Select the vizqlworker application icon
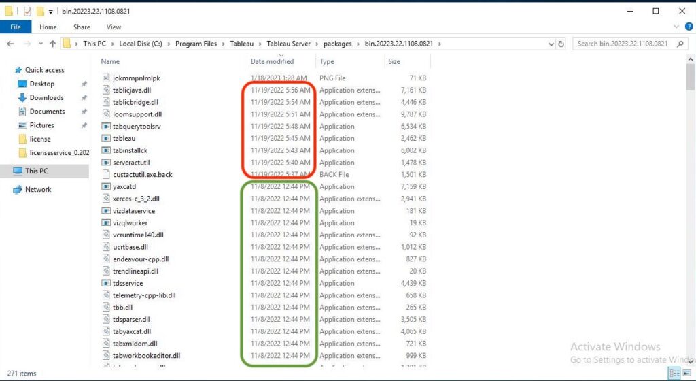The width and height of the screenshot is (696, 381). (106, 222)
